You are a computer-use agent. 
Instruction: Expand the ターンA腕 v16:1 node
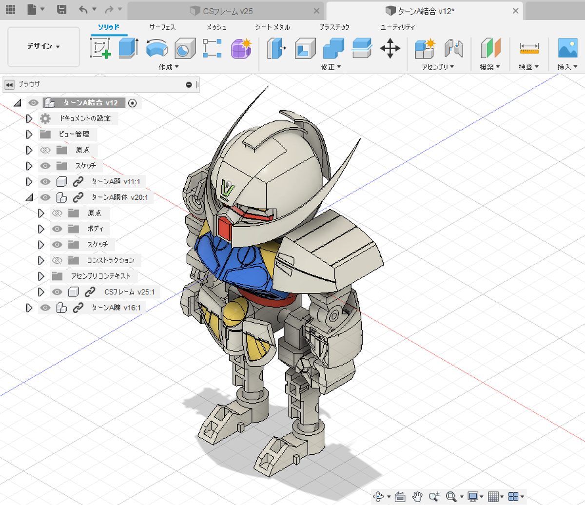(x=29, y=308)
